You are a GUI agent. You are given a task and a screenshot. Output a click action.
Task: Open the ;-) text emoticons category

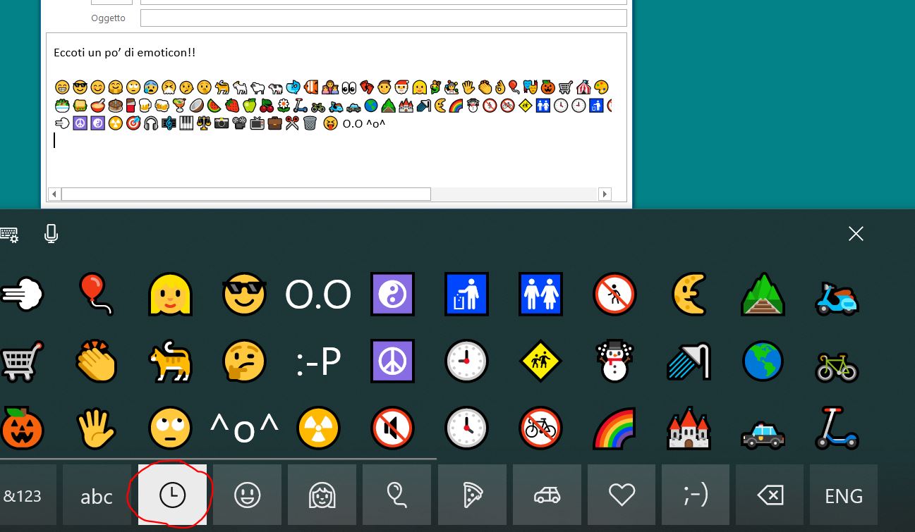tap(696, 495)
